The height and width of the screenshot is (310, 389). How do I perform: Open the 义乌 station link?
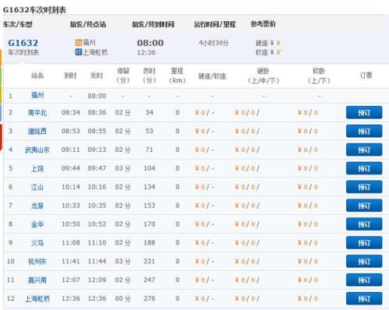tap(37, 243)
